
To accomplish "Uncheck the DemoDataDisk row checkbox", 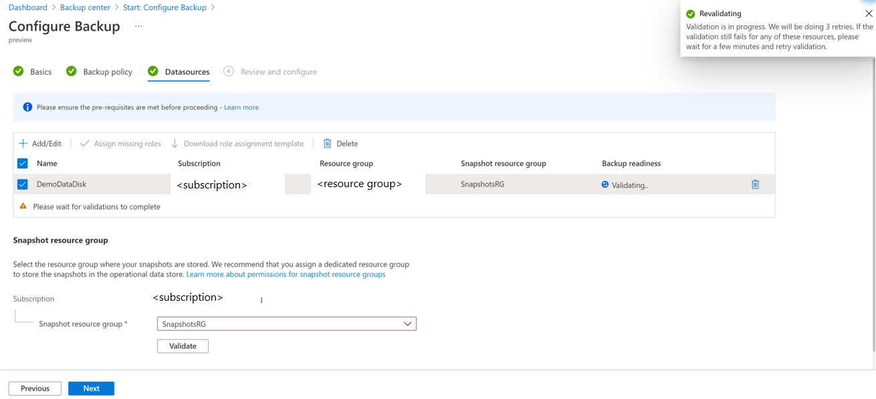I will 23,184.
